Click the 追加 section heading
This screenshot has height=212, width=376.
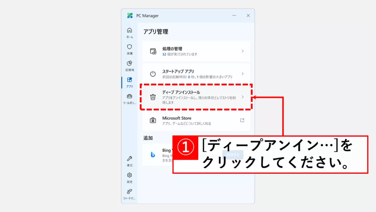(148, 138)
